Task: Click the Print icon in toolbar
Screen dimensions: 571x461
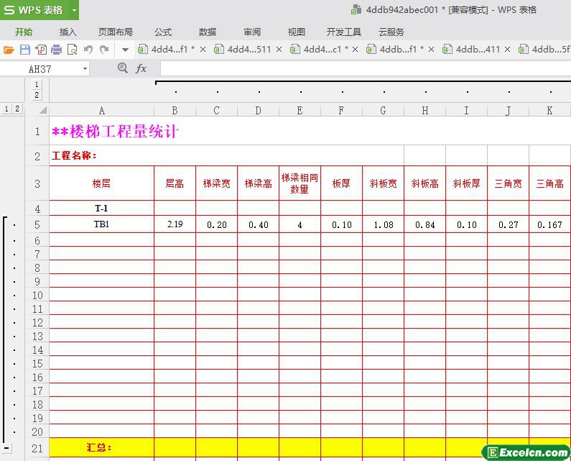Action: pyautogui.click(x=56, y=50)
